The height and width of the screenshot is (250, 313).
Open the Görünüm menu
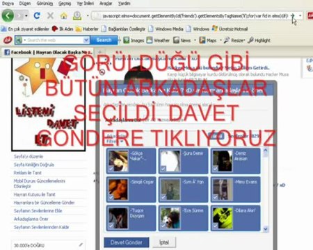45,3
